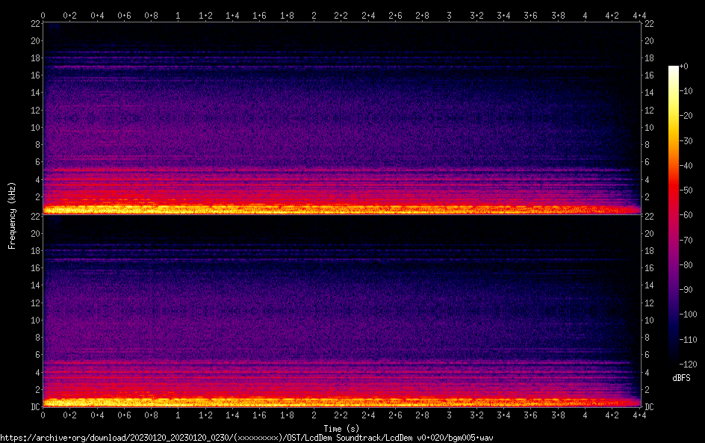The image size is (705, 443).
Task: Select the 3 second tick on top time axis
Action: (x=450, y=15)
